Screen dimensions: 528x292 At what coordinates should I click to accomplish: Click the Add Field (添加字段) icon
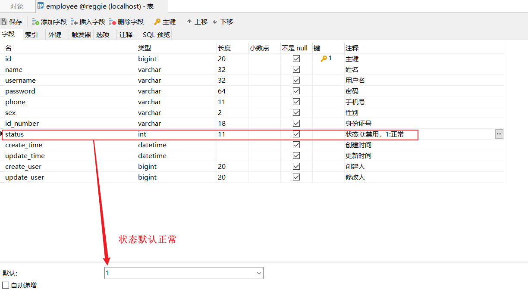[x=36, y=22]
